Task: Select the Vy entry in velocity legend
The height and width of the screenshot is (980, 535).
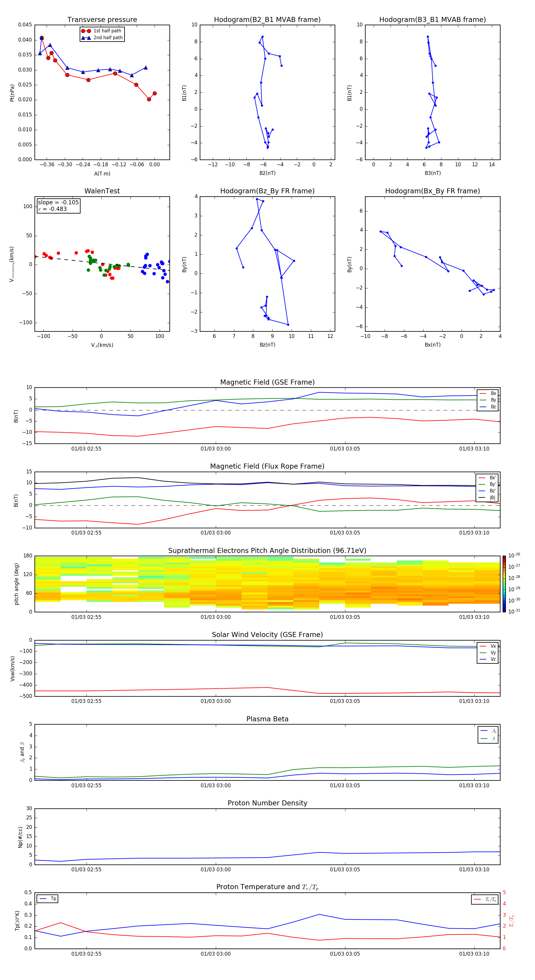Action: 488,652
